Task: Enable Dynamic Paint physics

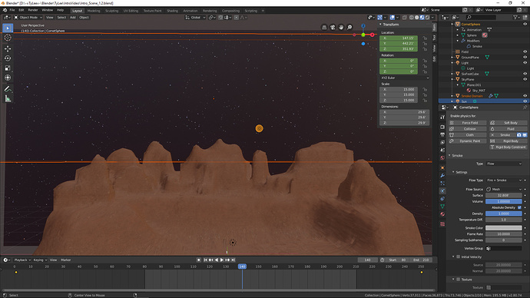Action: pyautogui.click(x=468, y=141)
